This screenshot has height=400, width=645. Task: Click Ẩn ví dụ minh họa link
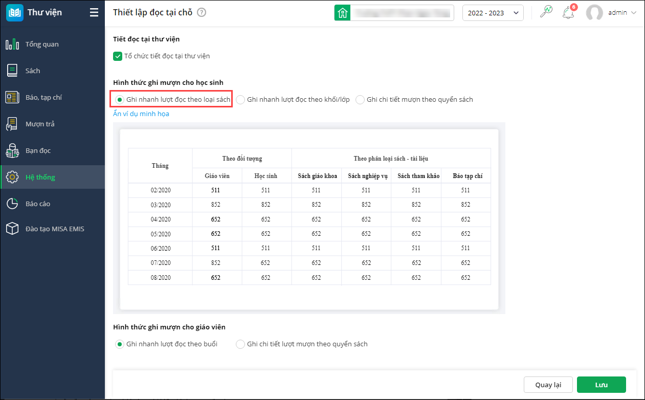[141, 114]
